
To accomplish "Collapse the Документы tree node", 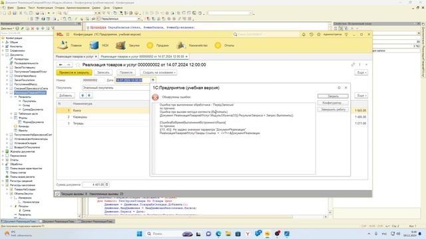I will pos(3,54).
